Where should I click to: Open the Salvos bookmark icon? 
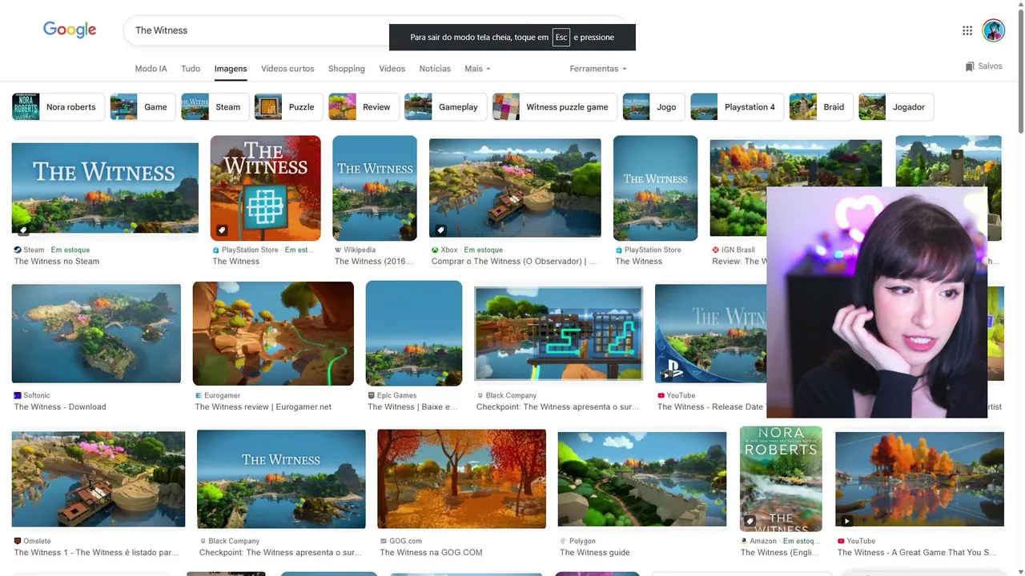coord(970,66)
